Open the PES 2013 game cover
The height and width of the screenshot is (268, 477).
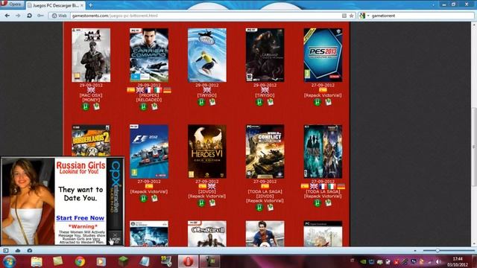tap(323, 55)
